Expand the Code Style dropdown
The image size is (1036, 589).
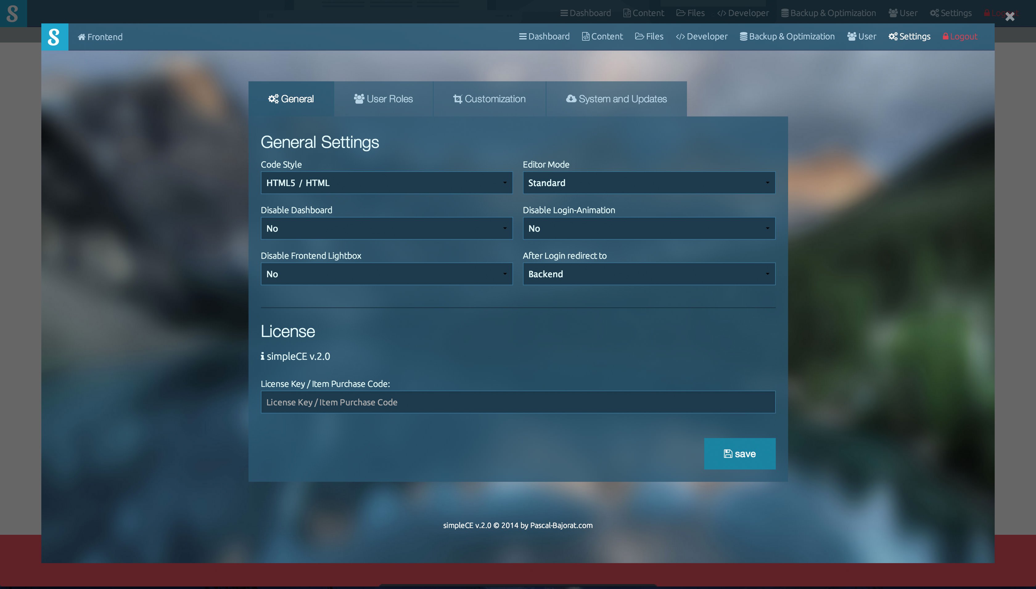386,183
